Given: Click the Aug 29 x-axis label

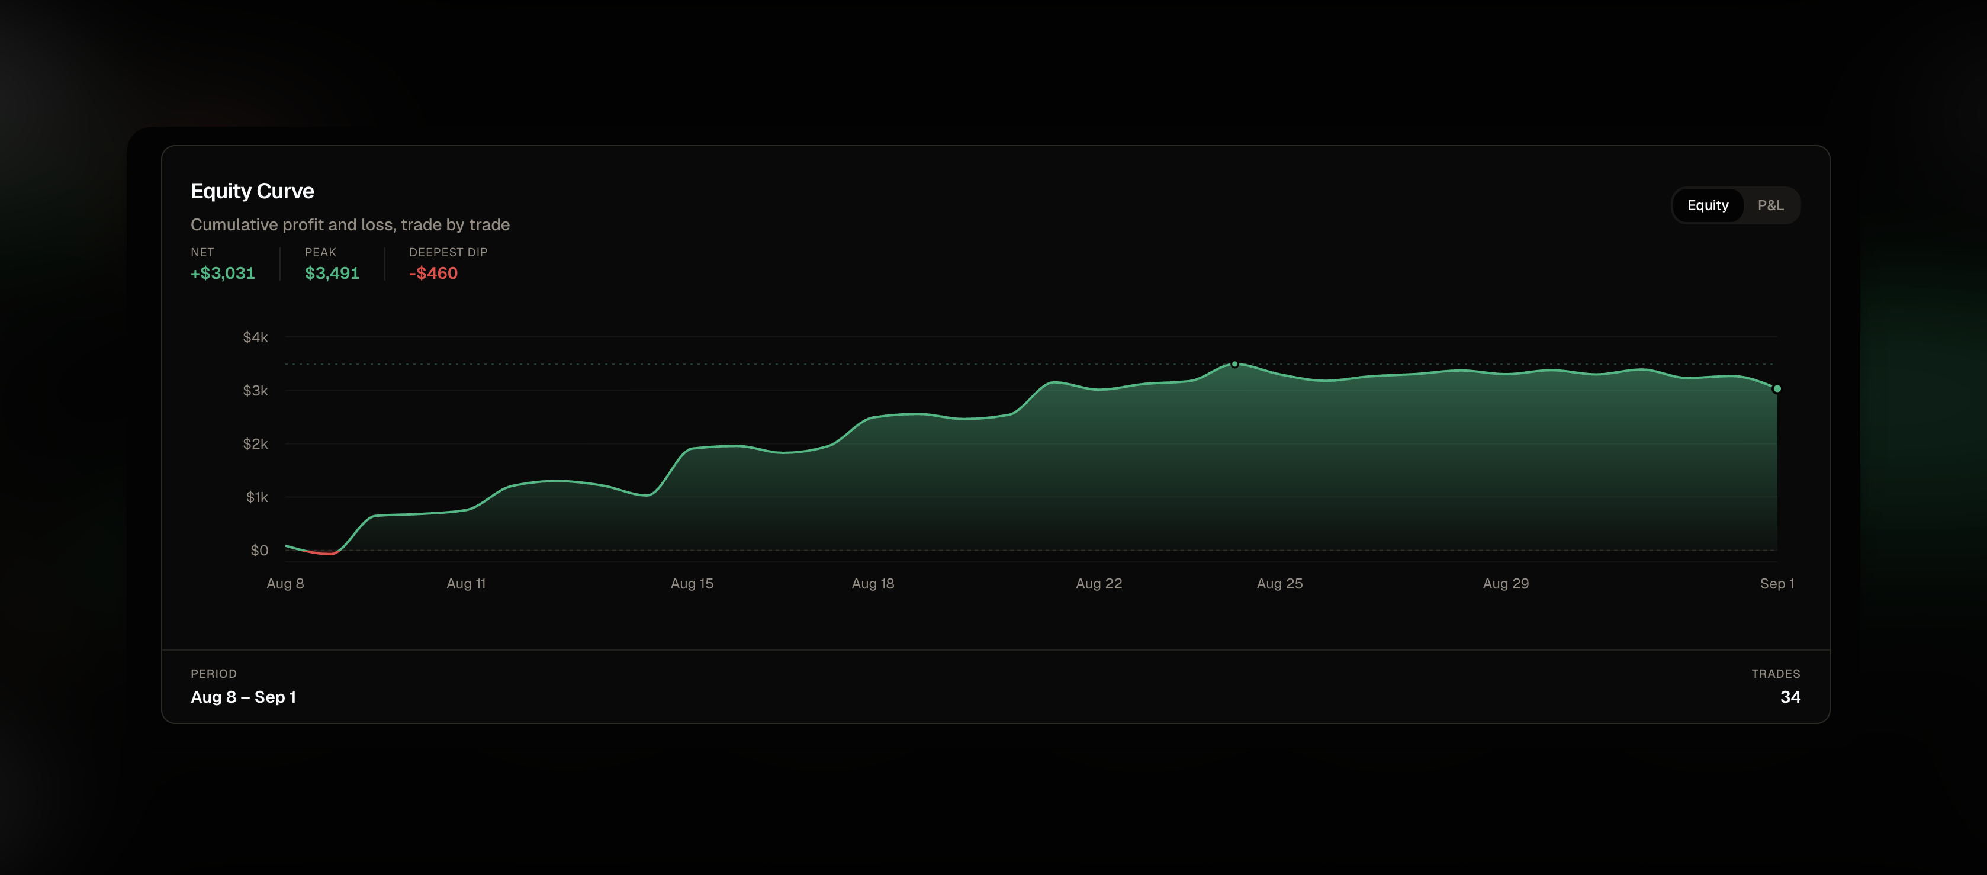Looking at the screenshot, I should (x=1506, y=584).
